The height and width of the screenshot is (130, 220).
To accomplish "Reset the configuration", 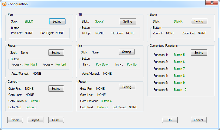I will (x=56, y=120).
